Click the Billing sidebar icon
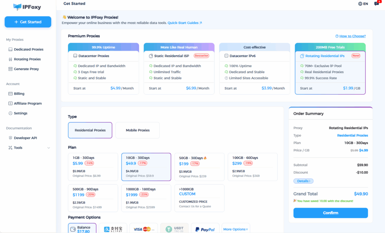The image size is (385, 233). (x=11, y=94)
